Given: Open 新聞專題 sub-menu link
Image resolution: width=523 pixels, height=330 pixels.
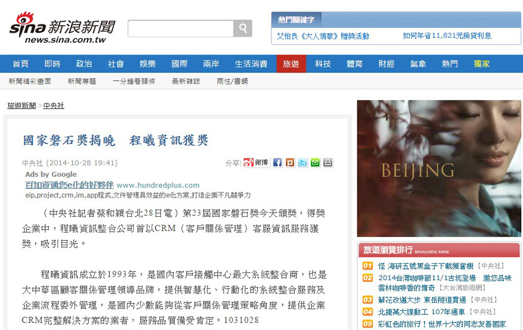Looking at the screenshot, I should coord(82,81).
